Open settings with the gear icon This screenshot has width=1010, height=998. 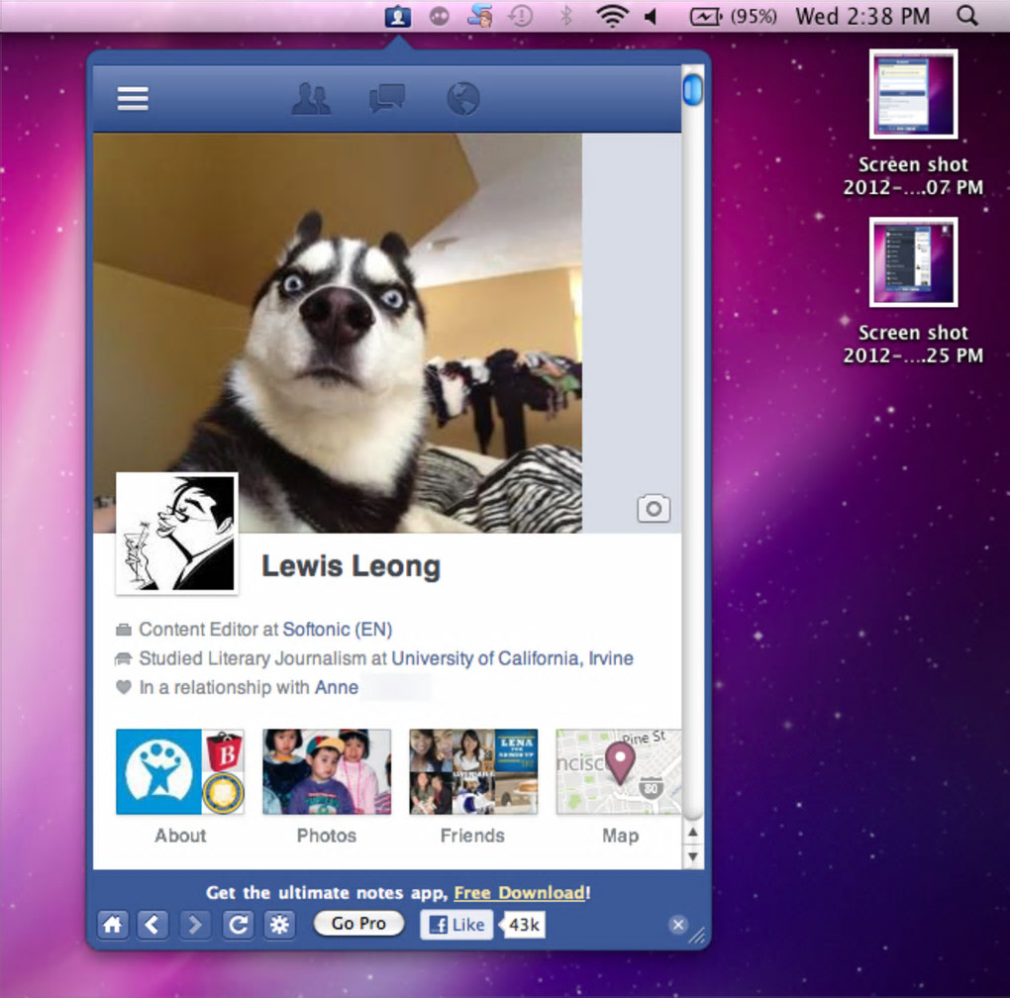(279, 925)
